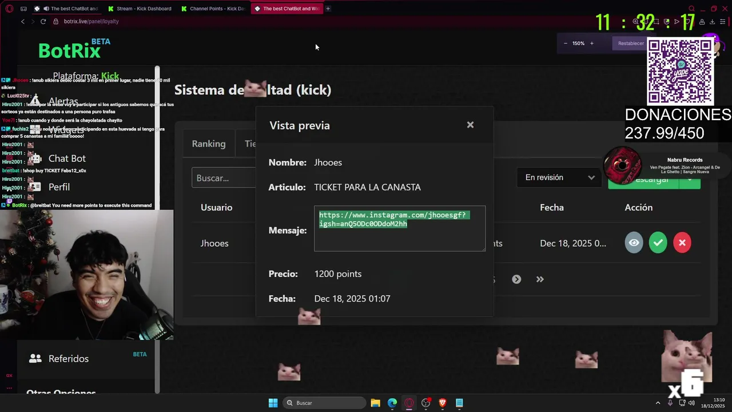Decrease browser zoom with minus button
Viewport: 732px width, 412px height.
coord(566,43)
